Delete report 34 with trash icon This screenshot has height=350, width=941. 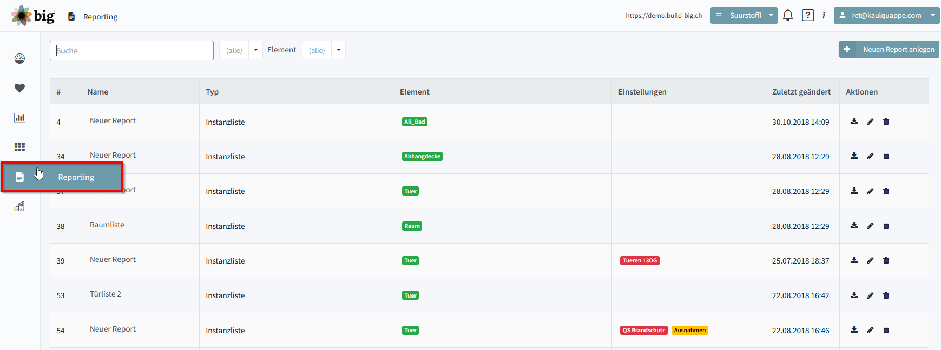[886, 156]
